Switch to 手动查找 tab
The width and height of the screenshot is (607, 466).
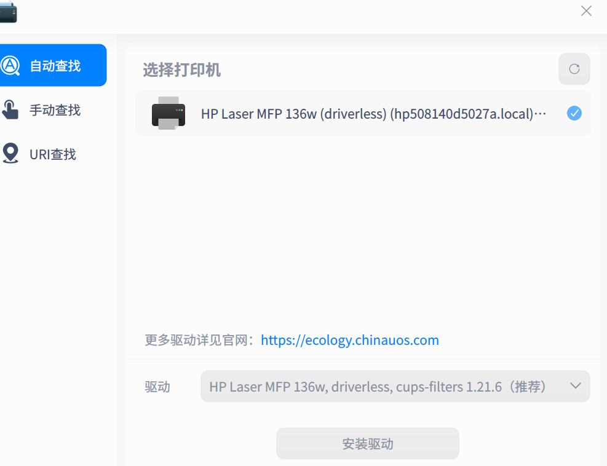pos(53,110)
